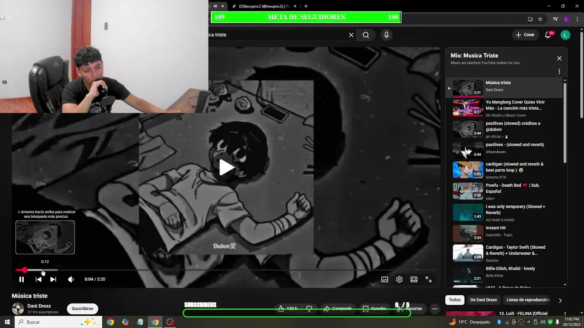This screenshot has width=584, height=328.
Task: Open Chrome media controls icon
Action: click(x=555, y=19)
